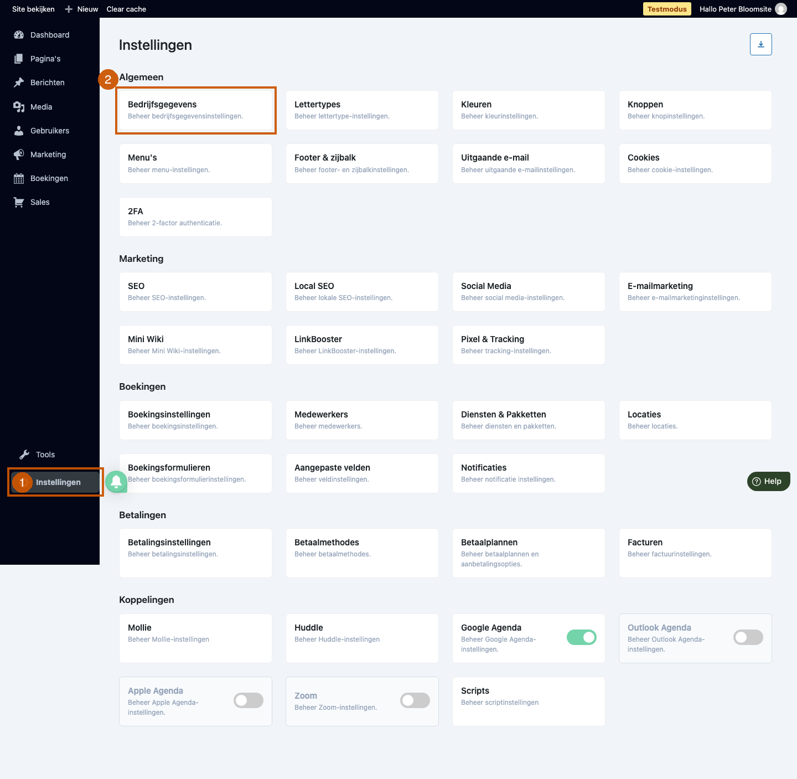This screenshot has height=779, width=797.
Task: Open the Medewerkers card
Action: [362, 420]
